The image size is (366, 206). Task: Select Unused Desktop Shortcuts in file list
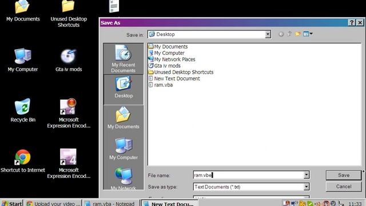click(x=181, y=72)
